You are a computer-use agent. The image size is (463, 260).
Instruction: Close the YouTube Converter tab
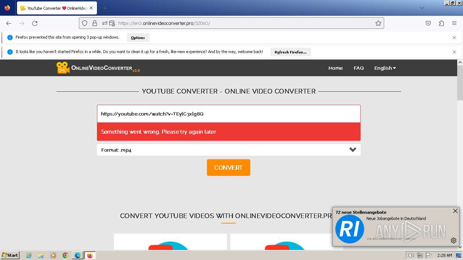(x=91, y=8)
